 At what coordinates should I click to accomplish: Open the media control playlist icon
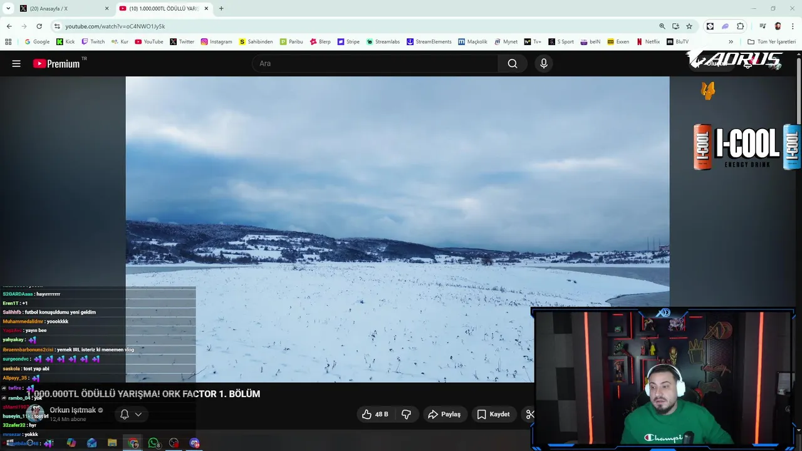(763, 26)
